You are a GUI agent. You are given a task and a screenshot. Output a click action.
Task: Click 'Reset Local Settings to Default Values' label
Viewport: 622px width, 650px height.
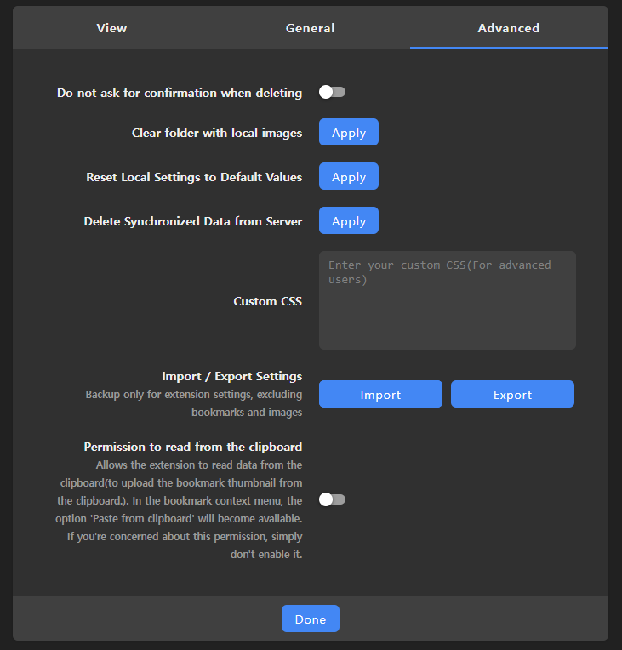pos(194,177)
